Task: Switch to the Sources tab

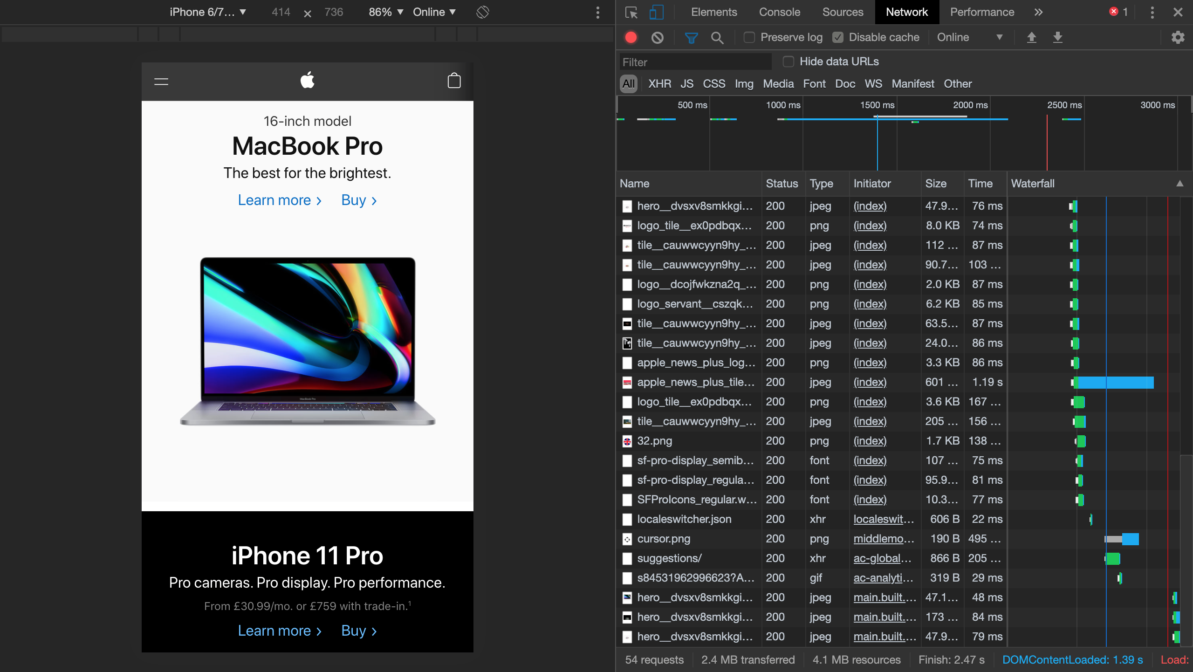Action: 843,12
